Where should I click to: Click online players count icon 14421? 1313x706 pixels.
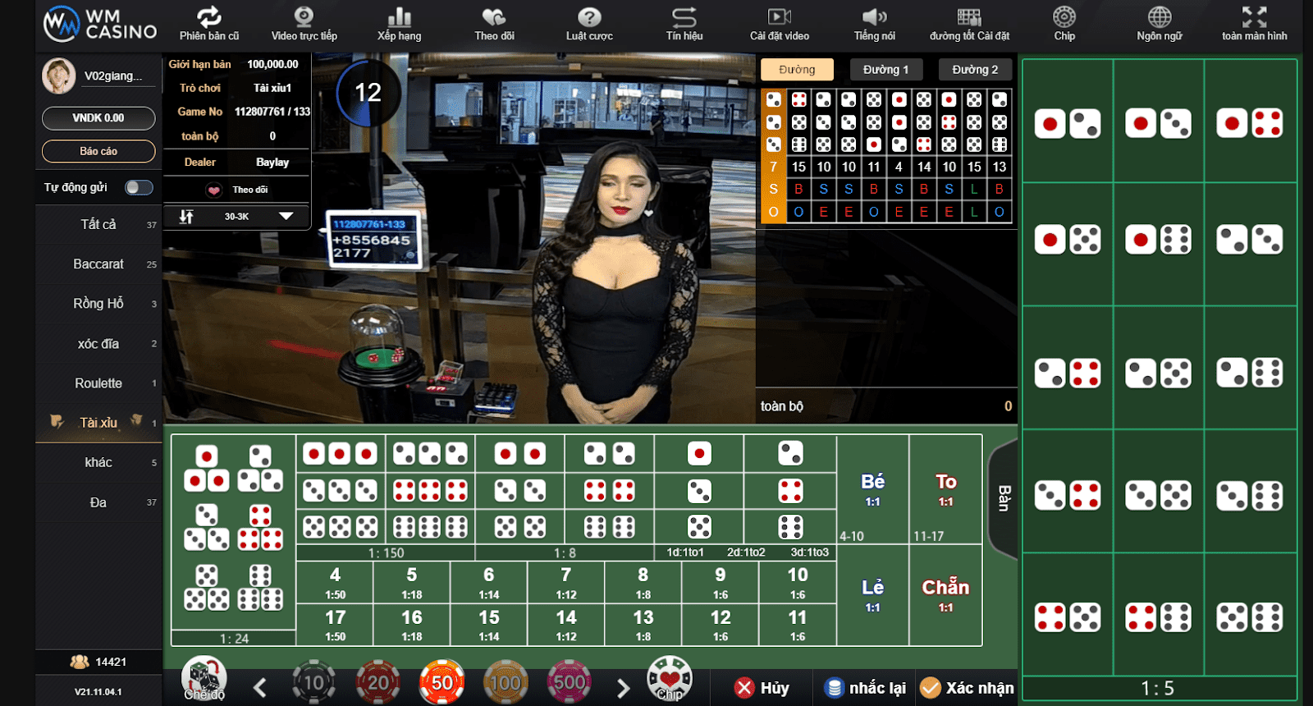(80, 662)
